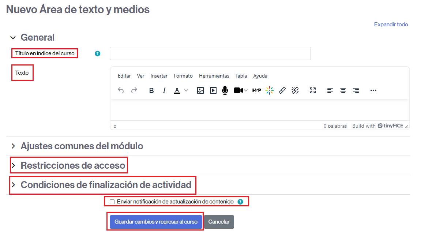The width and height of the screenshot is (421, 232).
Task: Collapse the General section
Action: (13, 38)
